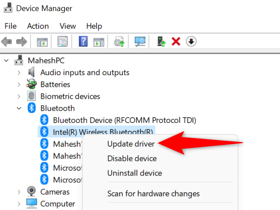
Task: Expand the Audio inputs and outputs category
Action: (x=19, y=73)
